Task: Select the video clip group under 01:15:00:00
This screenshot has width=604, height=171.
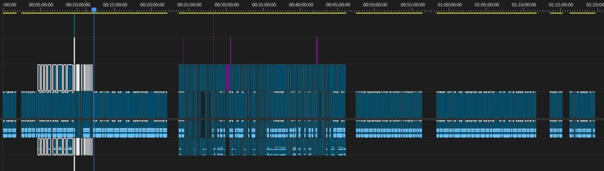Action: tap(556, 105)
